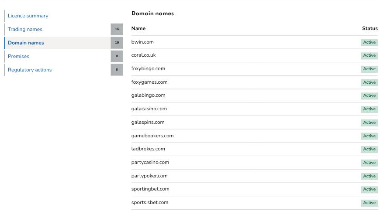Click the Trading names count badge 16

click(117, 29)
